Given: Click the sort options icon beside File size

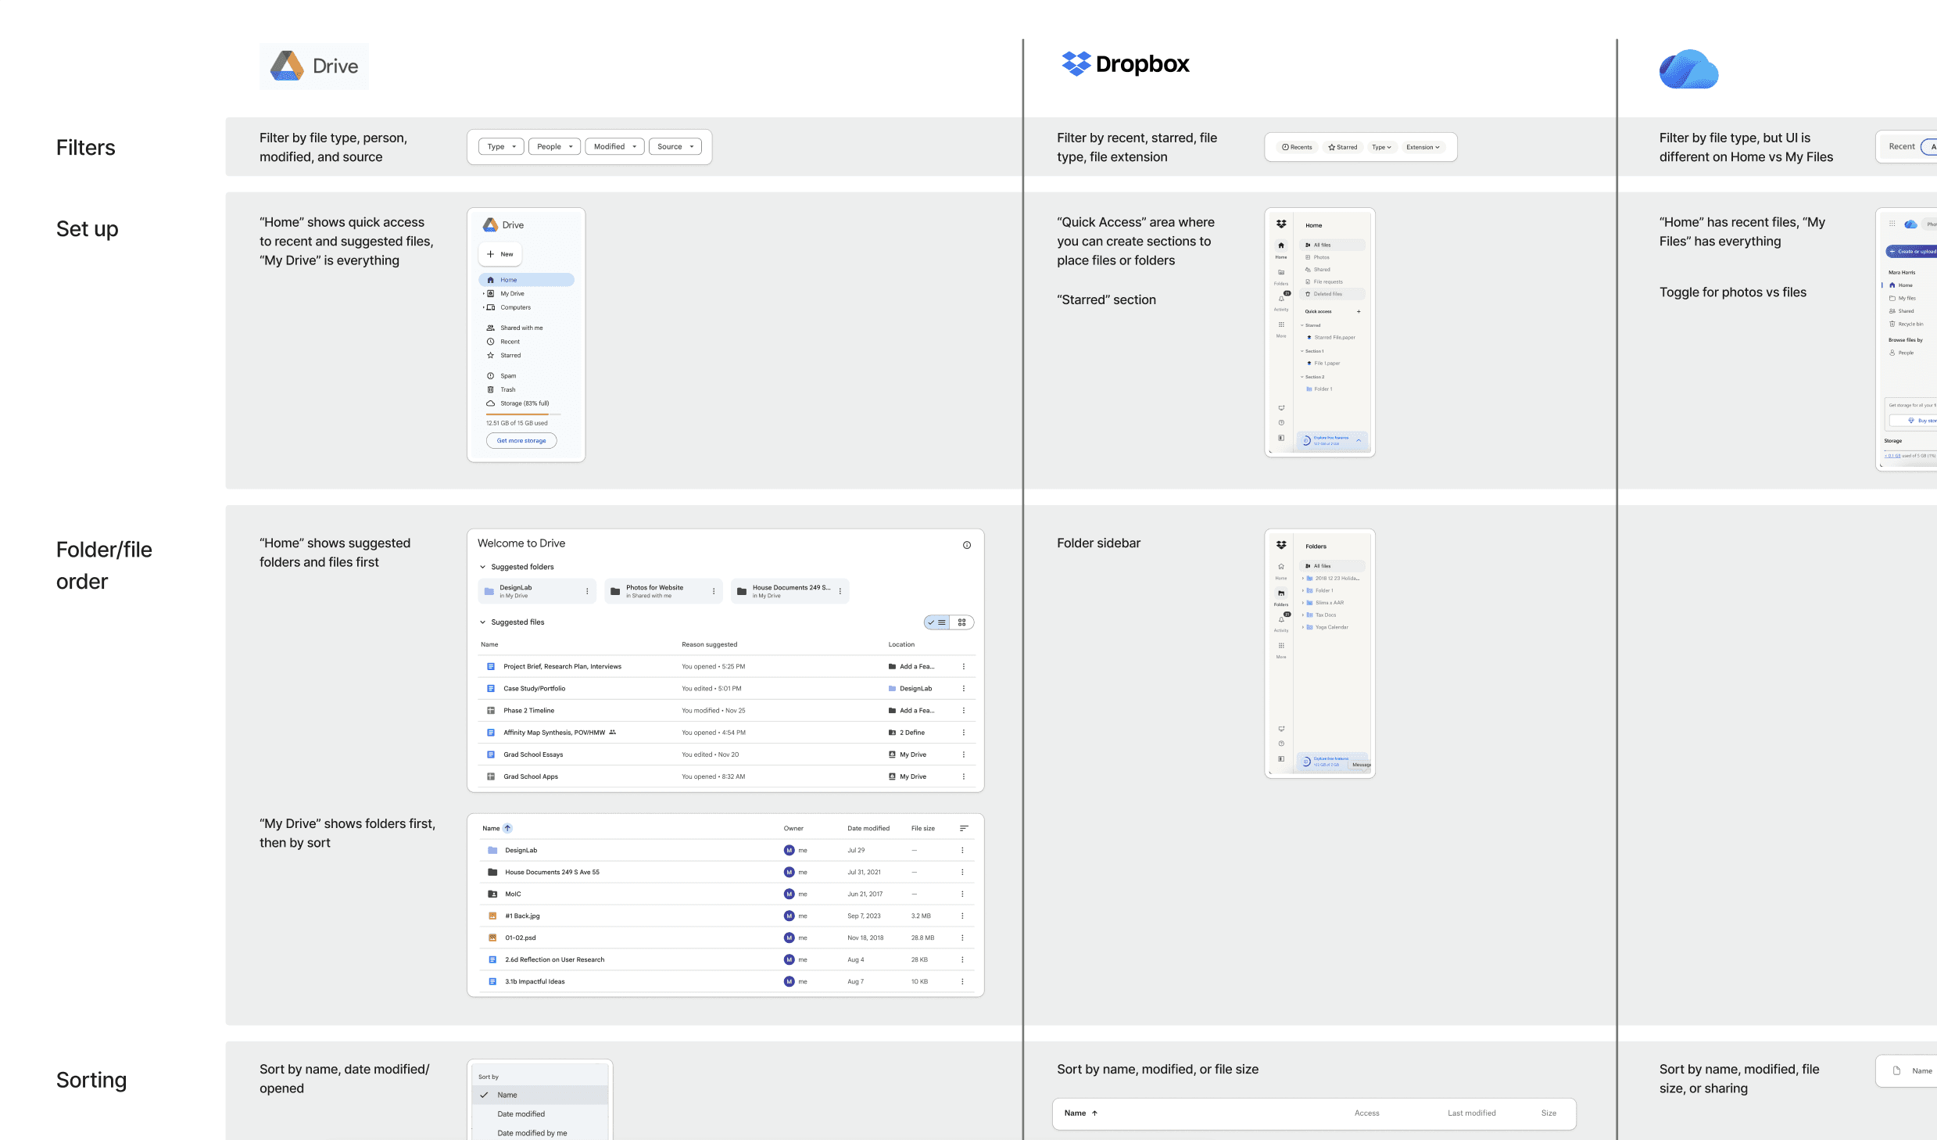Looking at the screenshot, I should (964, 828).
